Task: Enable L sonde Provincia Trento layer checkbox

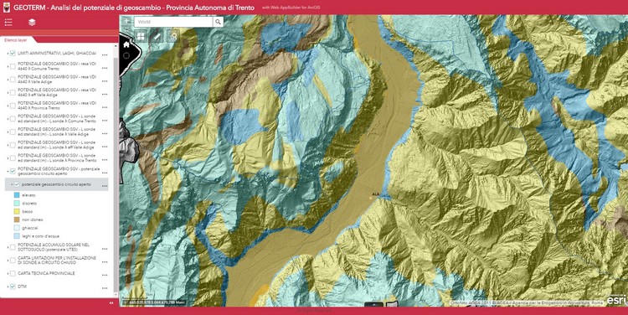Action: 13,157
